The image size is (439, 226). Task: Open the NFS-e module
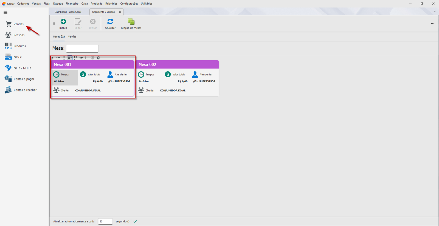click(13, 57)
